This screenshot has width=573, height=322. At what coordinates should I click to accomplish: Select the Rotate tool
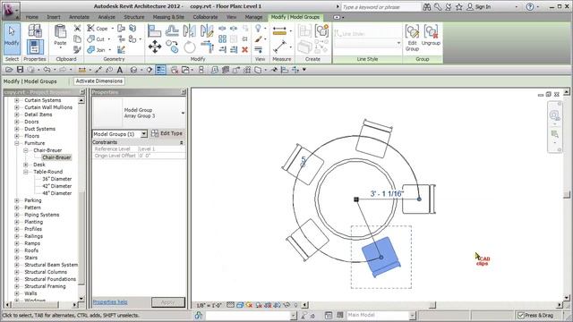[189, 47]
